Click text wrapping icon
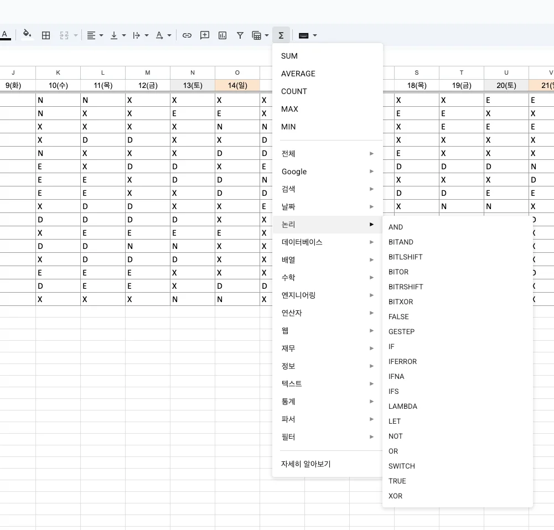 [136, 35]
